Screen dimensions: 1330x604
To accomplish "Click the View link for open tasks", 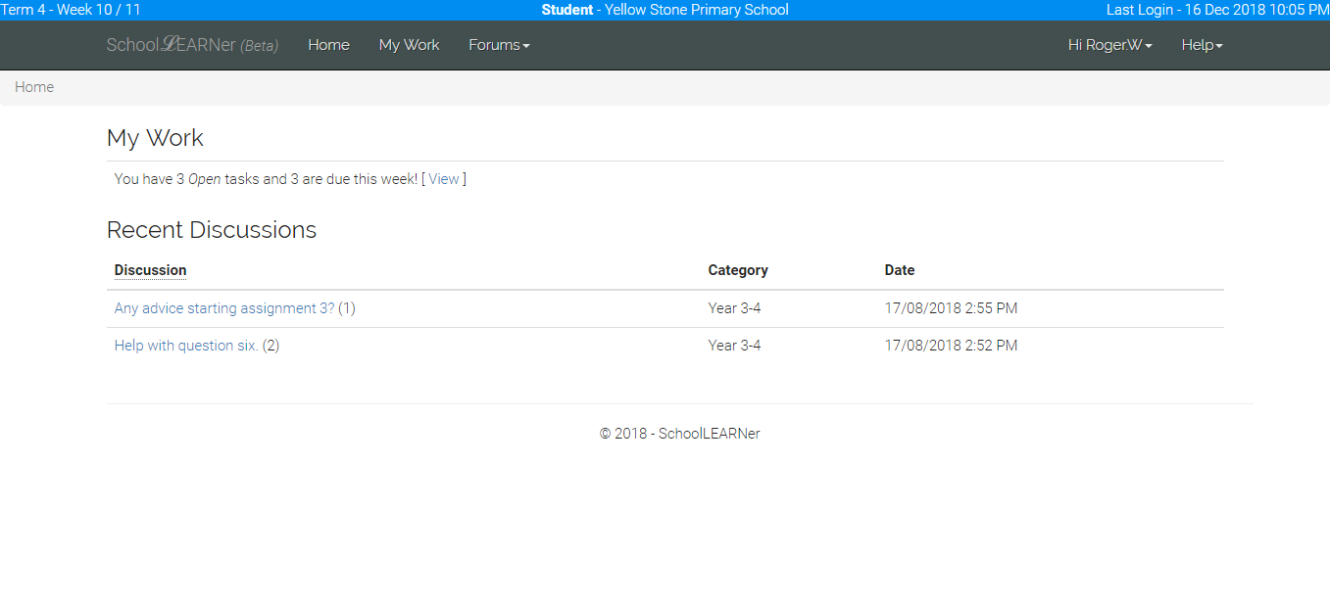I will (444, 179).
